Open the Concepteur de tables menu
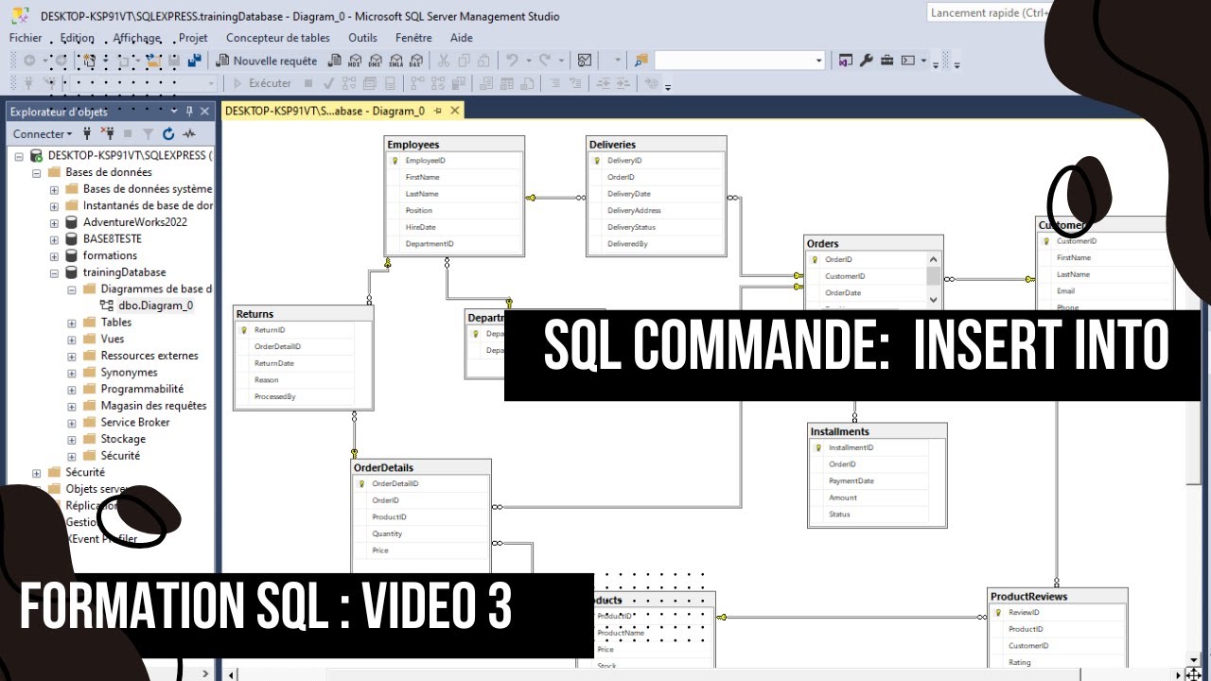This screenshot has width=1211, height=681. click(x=278, y=38)
